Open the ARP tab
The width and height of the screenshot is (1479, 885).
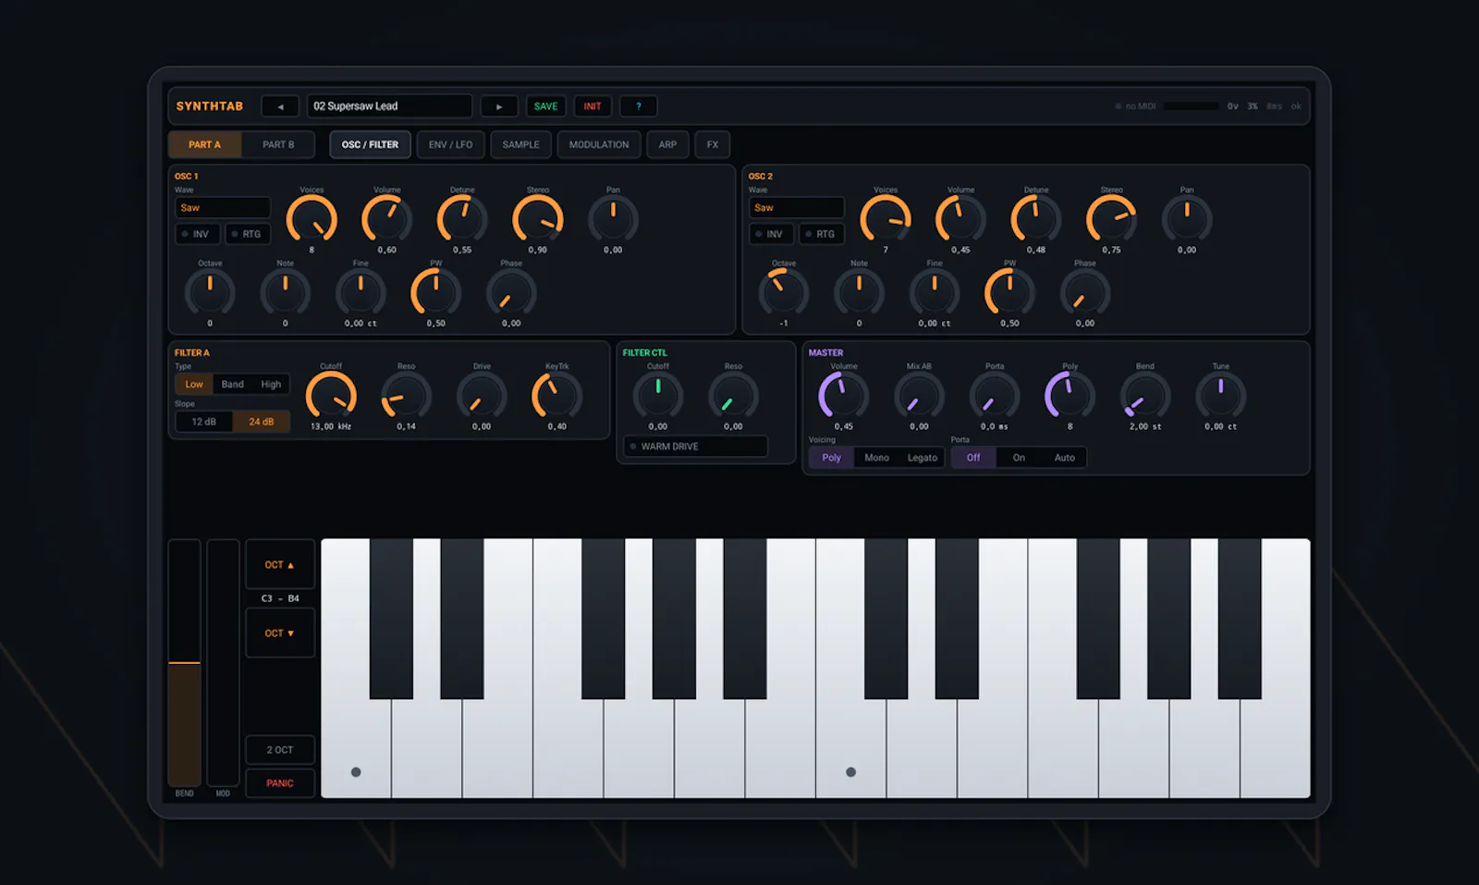tap(667, 144)
